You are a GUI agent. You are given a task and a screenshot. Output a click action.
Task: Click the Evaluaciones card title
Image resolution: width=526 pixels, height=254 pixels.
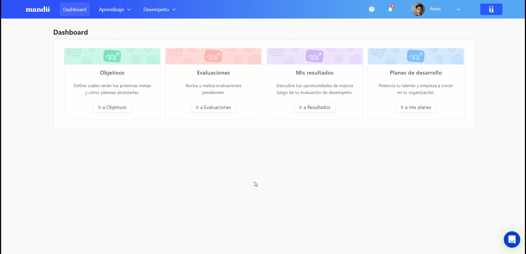pyautogui.click(x=213, y=73)
